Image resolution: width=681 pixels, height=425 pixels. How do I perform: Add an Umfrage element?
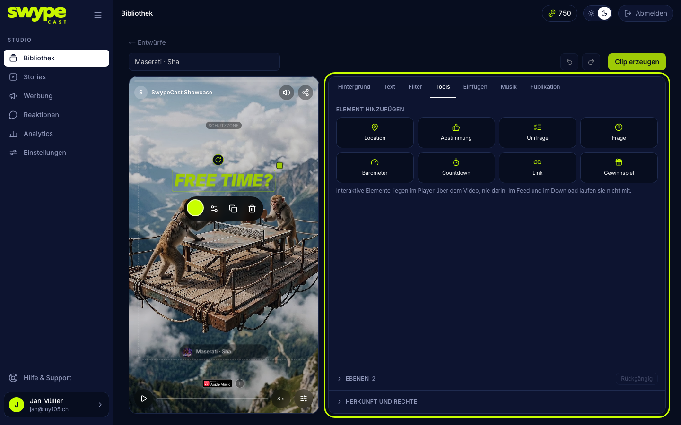point(538,133)
